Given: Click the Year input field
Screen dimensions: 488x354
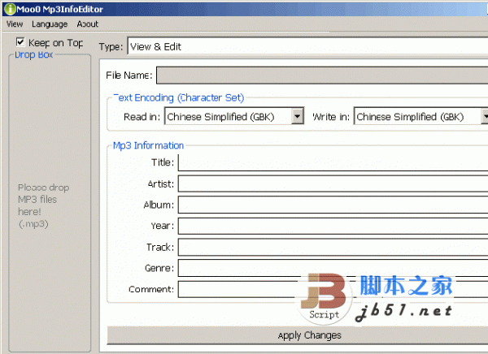Looking at the screenshot, I should [x=333, y=226].
